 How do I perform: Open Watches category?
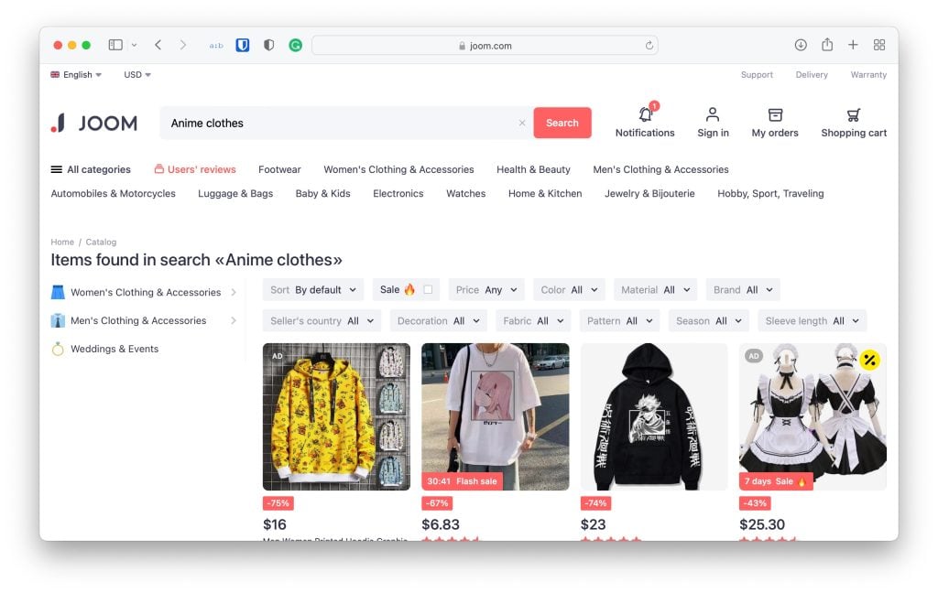pos(465,194)
